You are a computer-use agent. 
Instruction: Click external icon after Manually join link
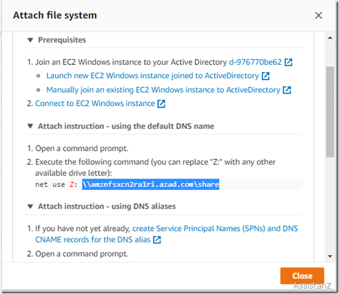pyautogui.click(x=287, y=90)
